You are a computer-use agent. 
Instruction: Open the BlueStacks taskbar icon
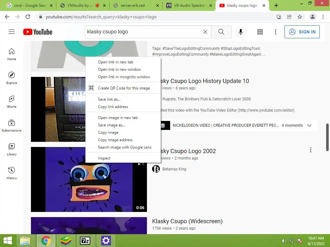[x=66, y=241]
